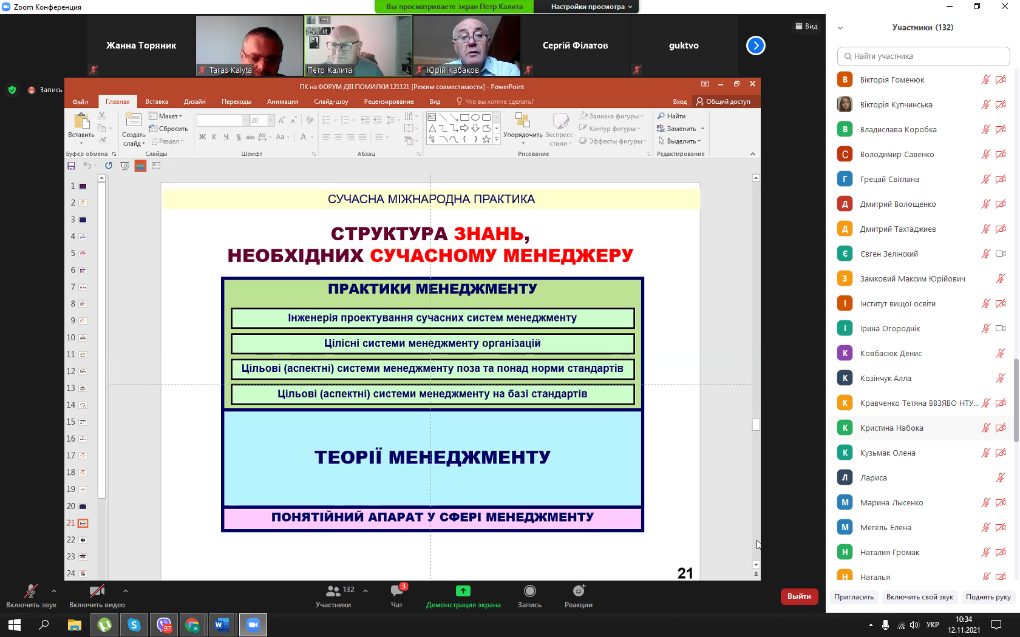Viewport: 1020px width, 637px height.
Task: Switch to the Дизайн ribbon tab
Action: click(195, 101)
